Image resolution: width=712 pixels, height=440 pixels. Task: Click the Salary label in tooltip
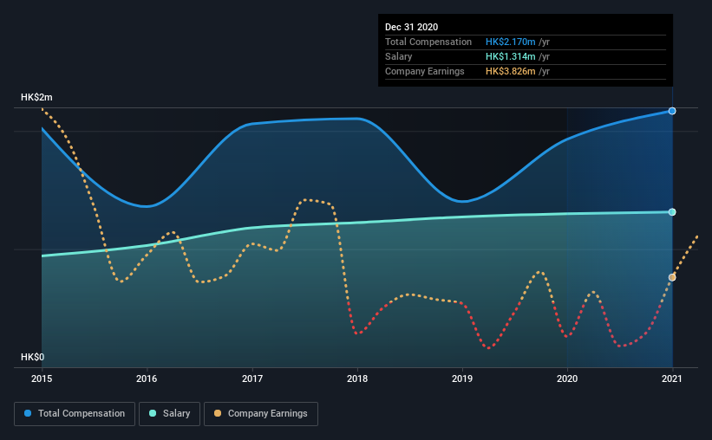click(399, 56)
